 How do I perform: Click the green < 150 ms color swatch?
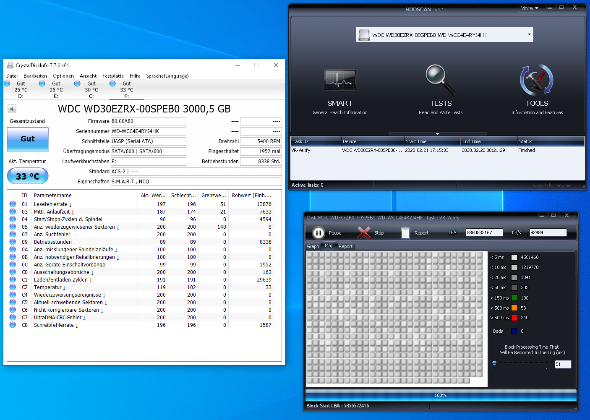[514, 298]
